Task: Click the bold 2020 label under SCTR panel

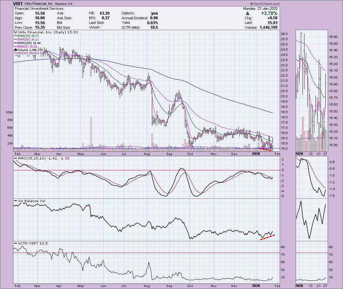Action: click(x=256, y=286)
